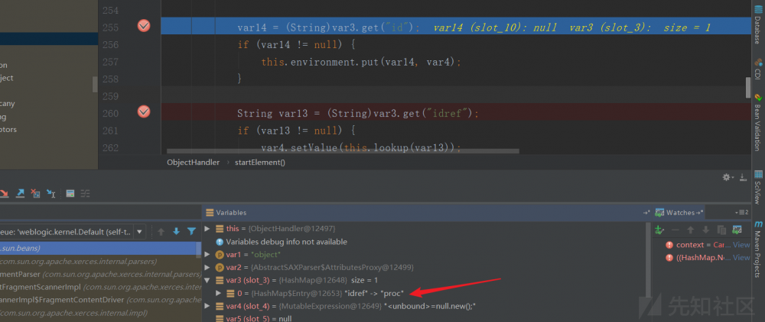
Task: Toggle breakpoint on line 260
Action: (x=144, y=112)
